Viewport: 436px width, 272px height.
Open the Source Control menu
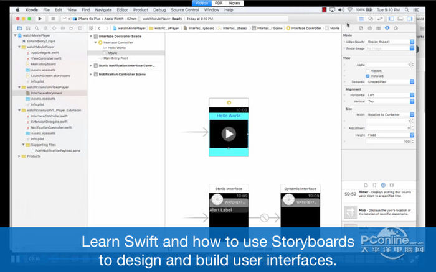(185, 10)
